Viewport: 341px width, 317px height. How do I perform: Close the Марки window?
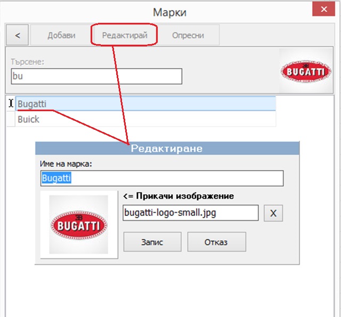coord(323,9)
